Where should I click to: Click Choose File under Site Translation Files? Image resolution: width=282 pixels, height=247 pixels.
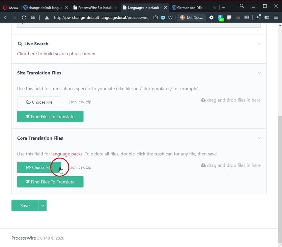tap(39, 102)
